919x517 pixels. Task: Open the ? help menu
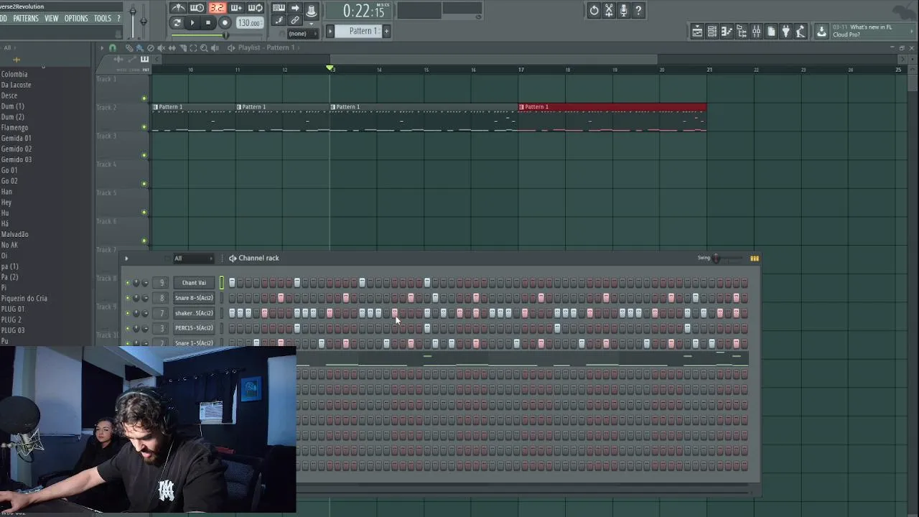[118, 18]
